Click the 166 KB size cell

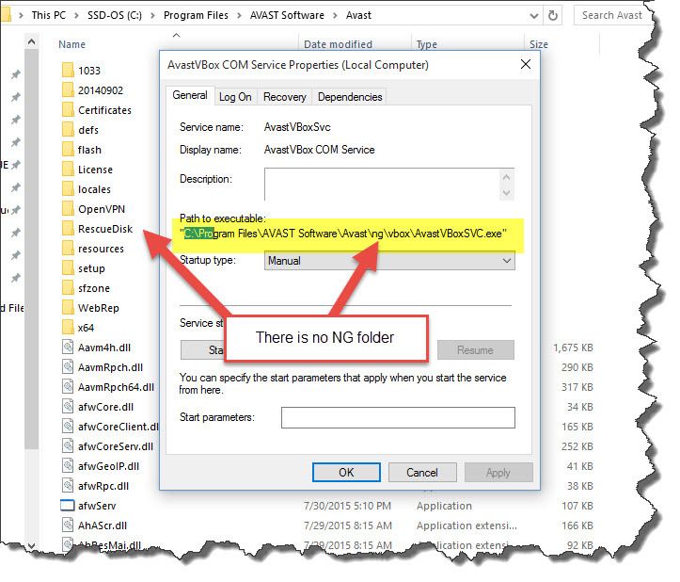coord(577,525)
